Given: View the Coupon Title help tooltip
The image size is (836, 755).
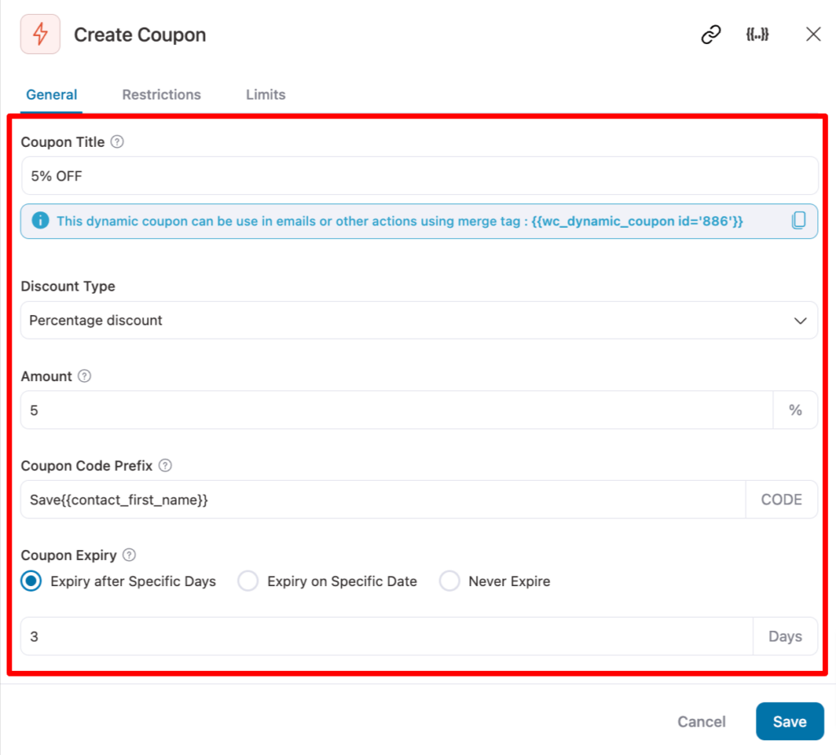Looking at the screenshot, I should [117, 141].
